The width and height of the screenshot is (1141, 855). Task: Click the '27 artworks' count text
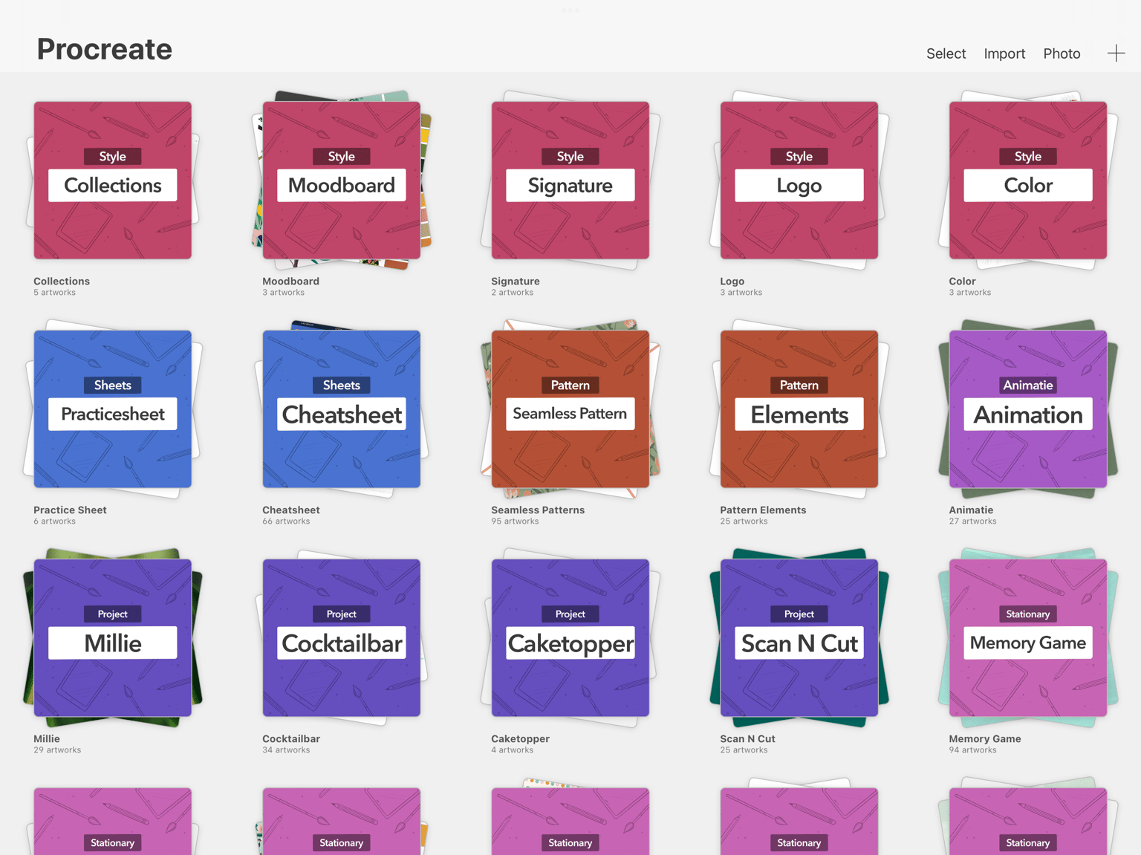(972, 521)
